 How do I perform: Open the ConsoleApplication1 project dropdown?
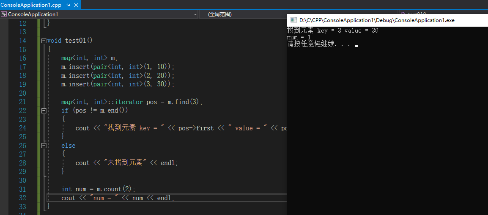(195, 15)
